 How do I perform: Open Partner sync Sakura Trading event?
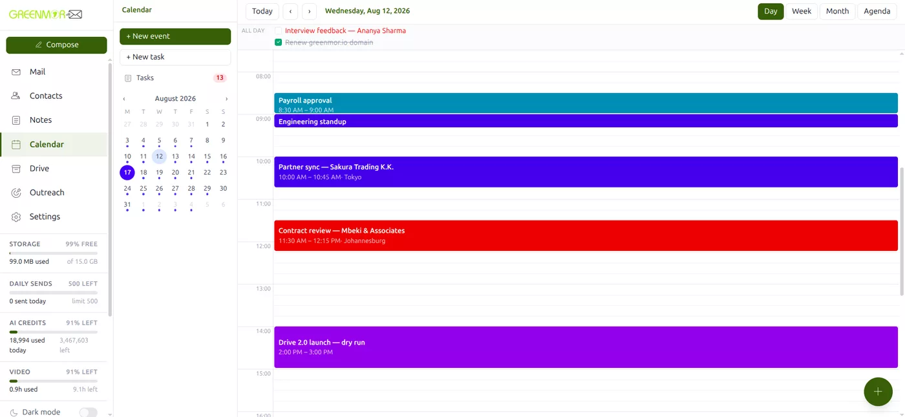click(x=586, y=172)
